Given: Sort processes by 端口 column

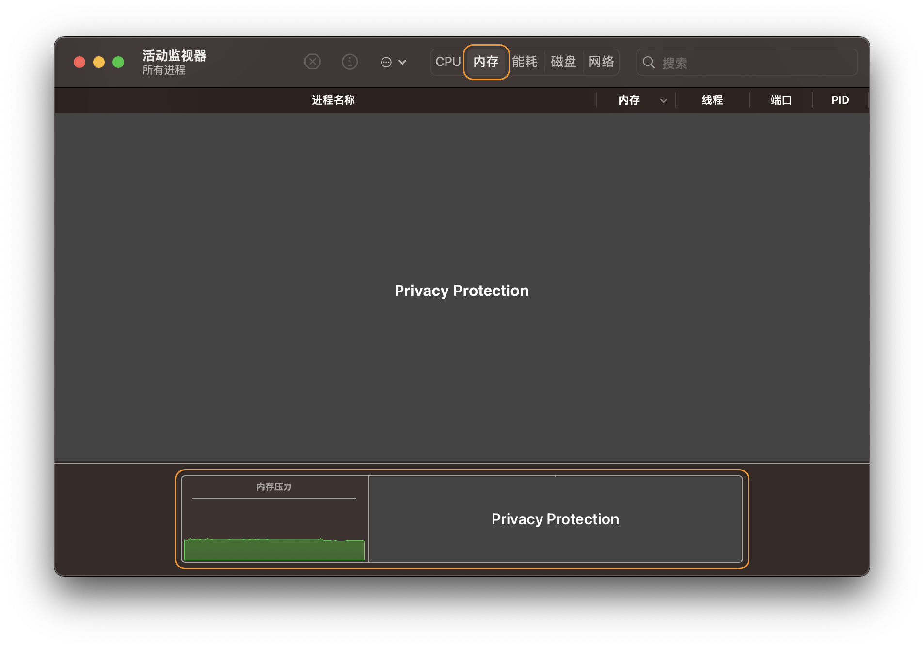Looking at the screenshot, I should point(781,100).
